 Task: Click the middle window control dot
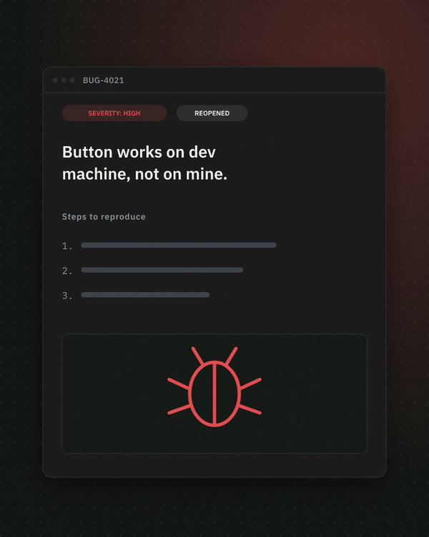64,80
